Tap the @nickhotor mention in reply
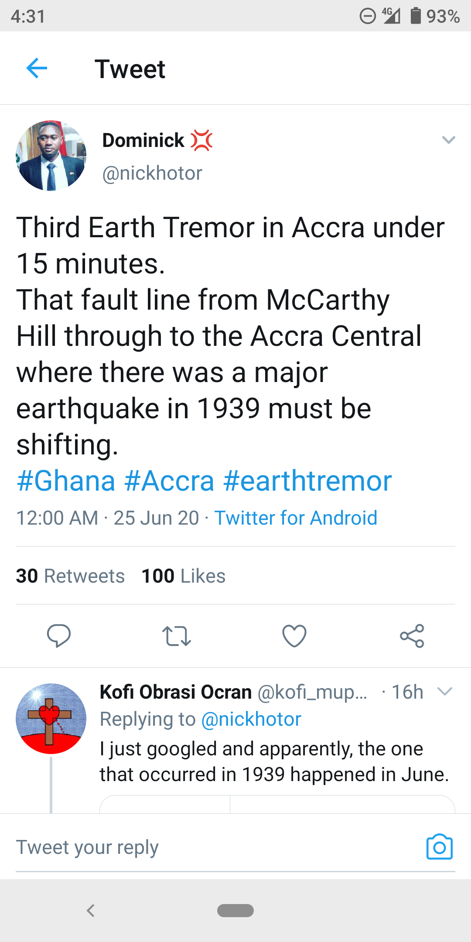 [x=251, y=719]
